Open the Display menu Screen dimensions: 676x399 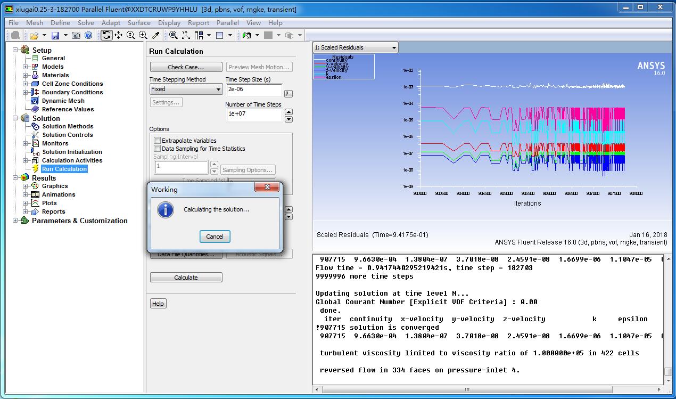pyautogui.click(x=169, y=23)
